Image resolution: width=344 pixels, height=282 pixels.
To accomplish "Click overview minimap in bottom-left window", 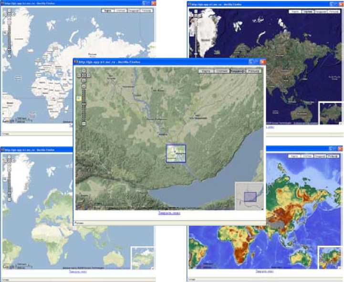I will tap(142, 258).
